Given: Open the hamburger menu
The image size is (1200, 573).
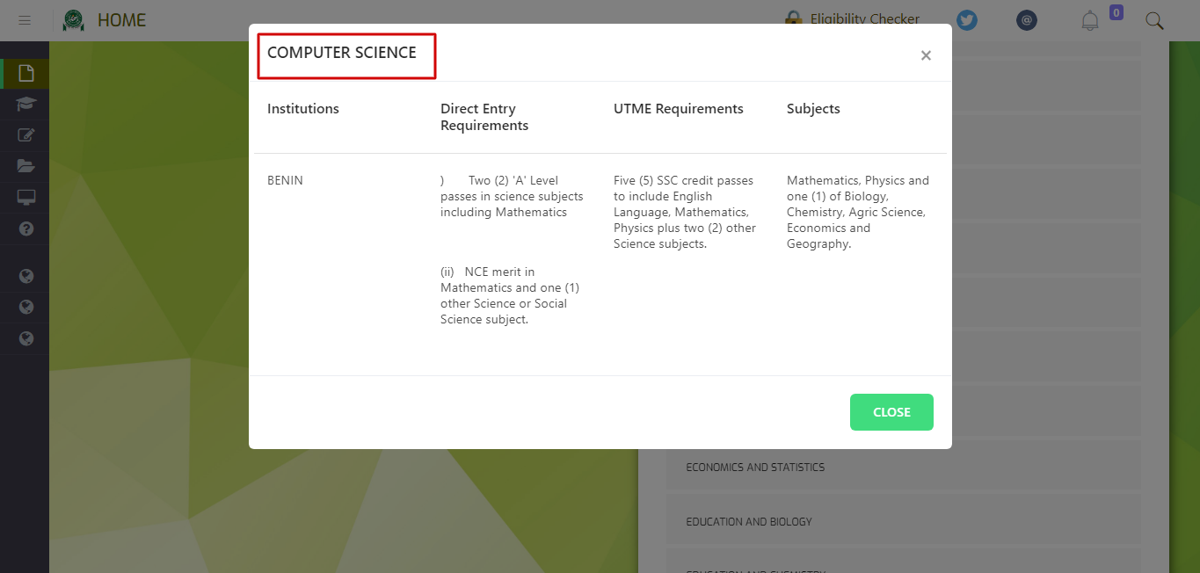Looking at the screenshot, I should tap(25, 19).
